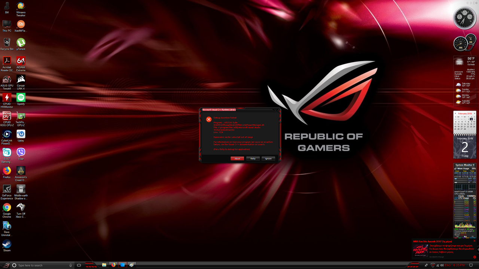Image resolution: width=479 pixels, height=269 pixels.
Task: Dismiss the MIUI Fan Site Awards notification
Action: (475, 241)
